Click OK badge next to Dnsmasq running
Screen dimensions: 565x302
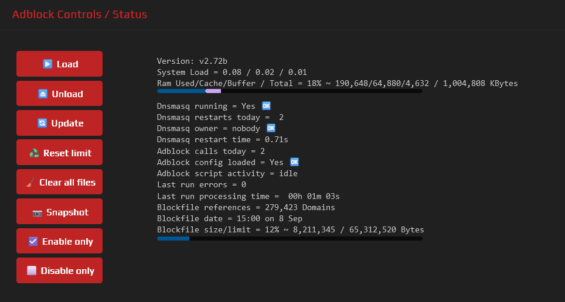266,106
